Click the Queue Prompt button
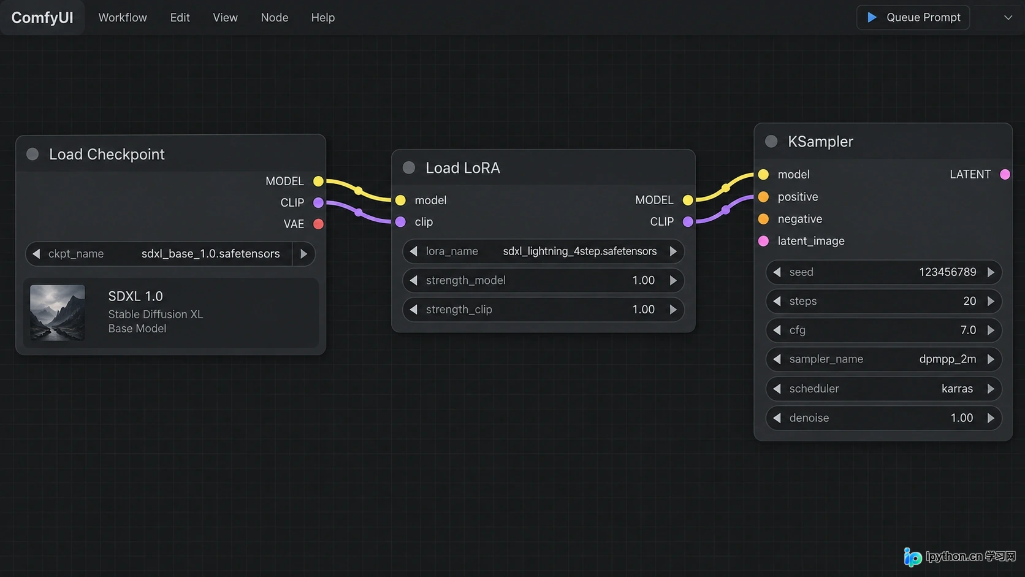This screenshot has width=1025, height=577. click(x=913, y=17)
